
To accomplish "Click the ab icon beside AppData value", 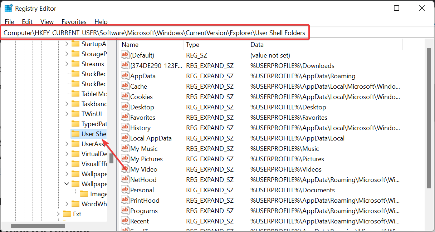I will (124, 76).
